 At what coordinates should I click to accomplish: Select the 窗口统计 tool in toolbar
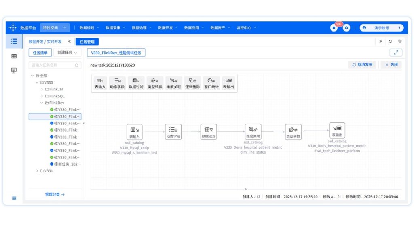click(x=211, y=83)
